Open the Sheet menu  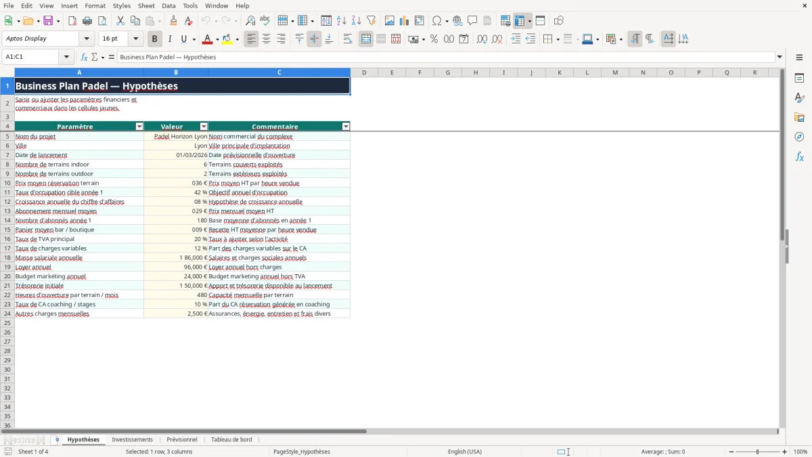click(x=146, y=5)
